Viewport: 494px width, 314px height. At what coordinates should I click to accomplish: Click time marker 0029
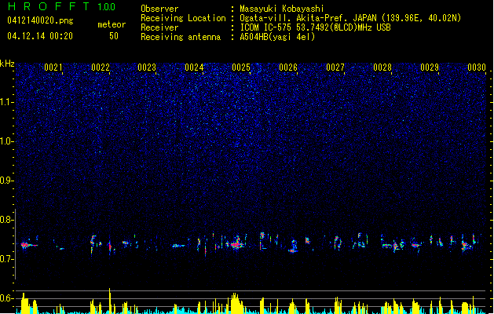point(430,68)
